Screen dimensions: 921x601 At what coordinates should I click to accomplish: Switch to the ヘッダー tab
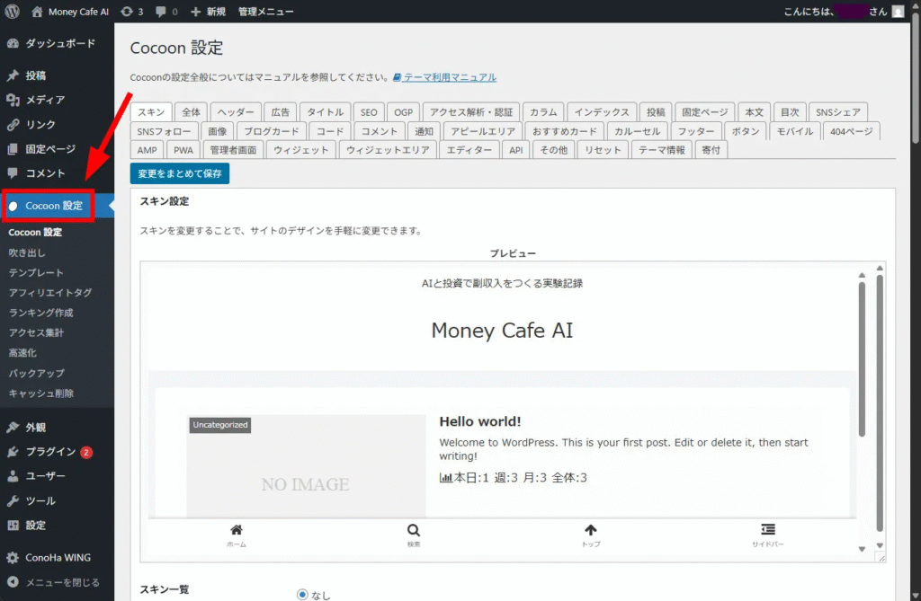[x=236, y=112]
